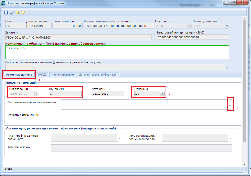The height and width of the screenshot is (176, 251).
Task: Select the Дополнительная информация tab
Action: pos(98,75)
